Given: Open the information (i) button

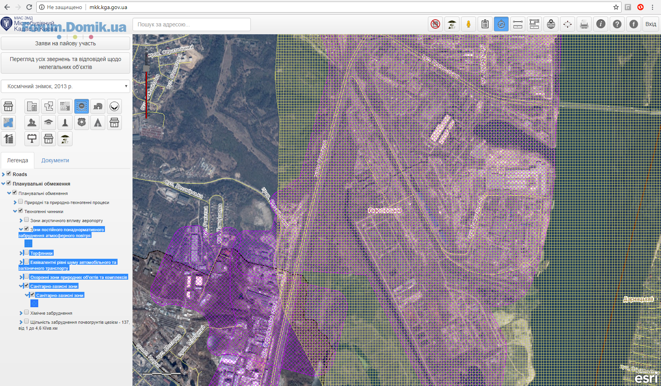Looking at the screenshot, I should pyautogui.click(x=601, y=24).
